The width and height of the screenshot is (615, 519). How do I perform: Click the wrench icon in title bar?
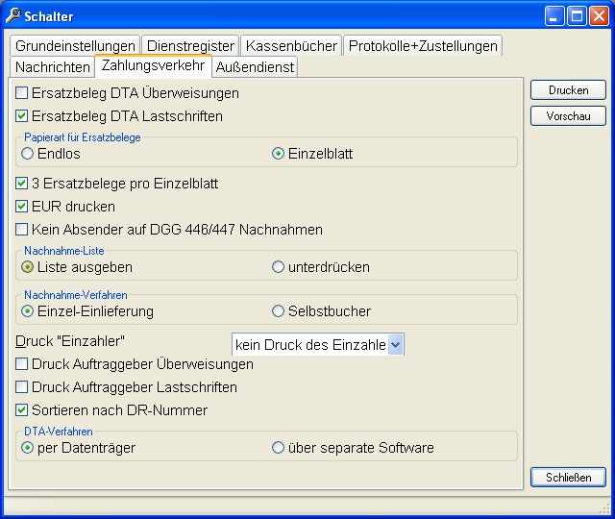pyautogui.click(x=12, y=16)
